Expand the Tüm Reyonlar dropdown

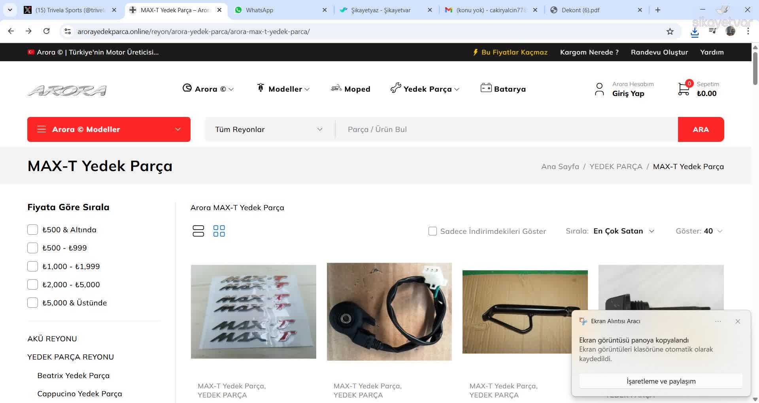coord(269,130)
